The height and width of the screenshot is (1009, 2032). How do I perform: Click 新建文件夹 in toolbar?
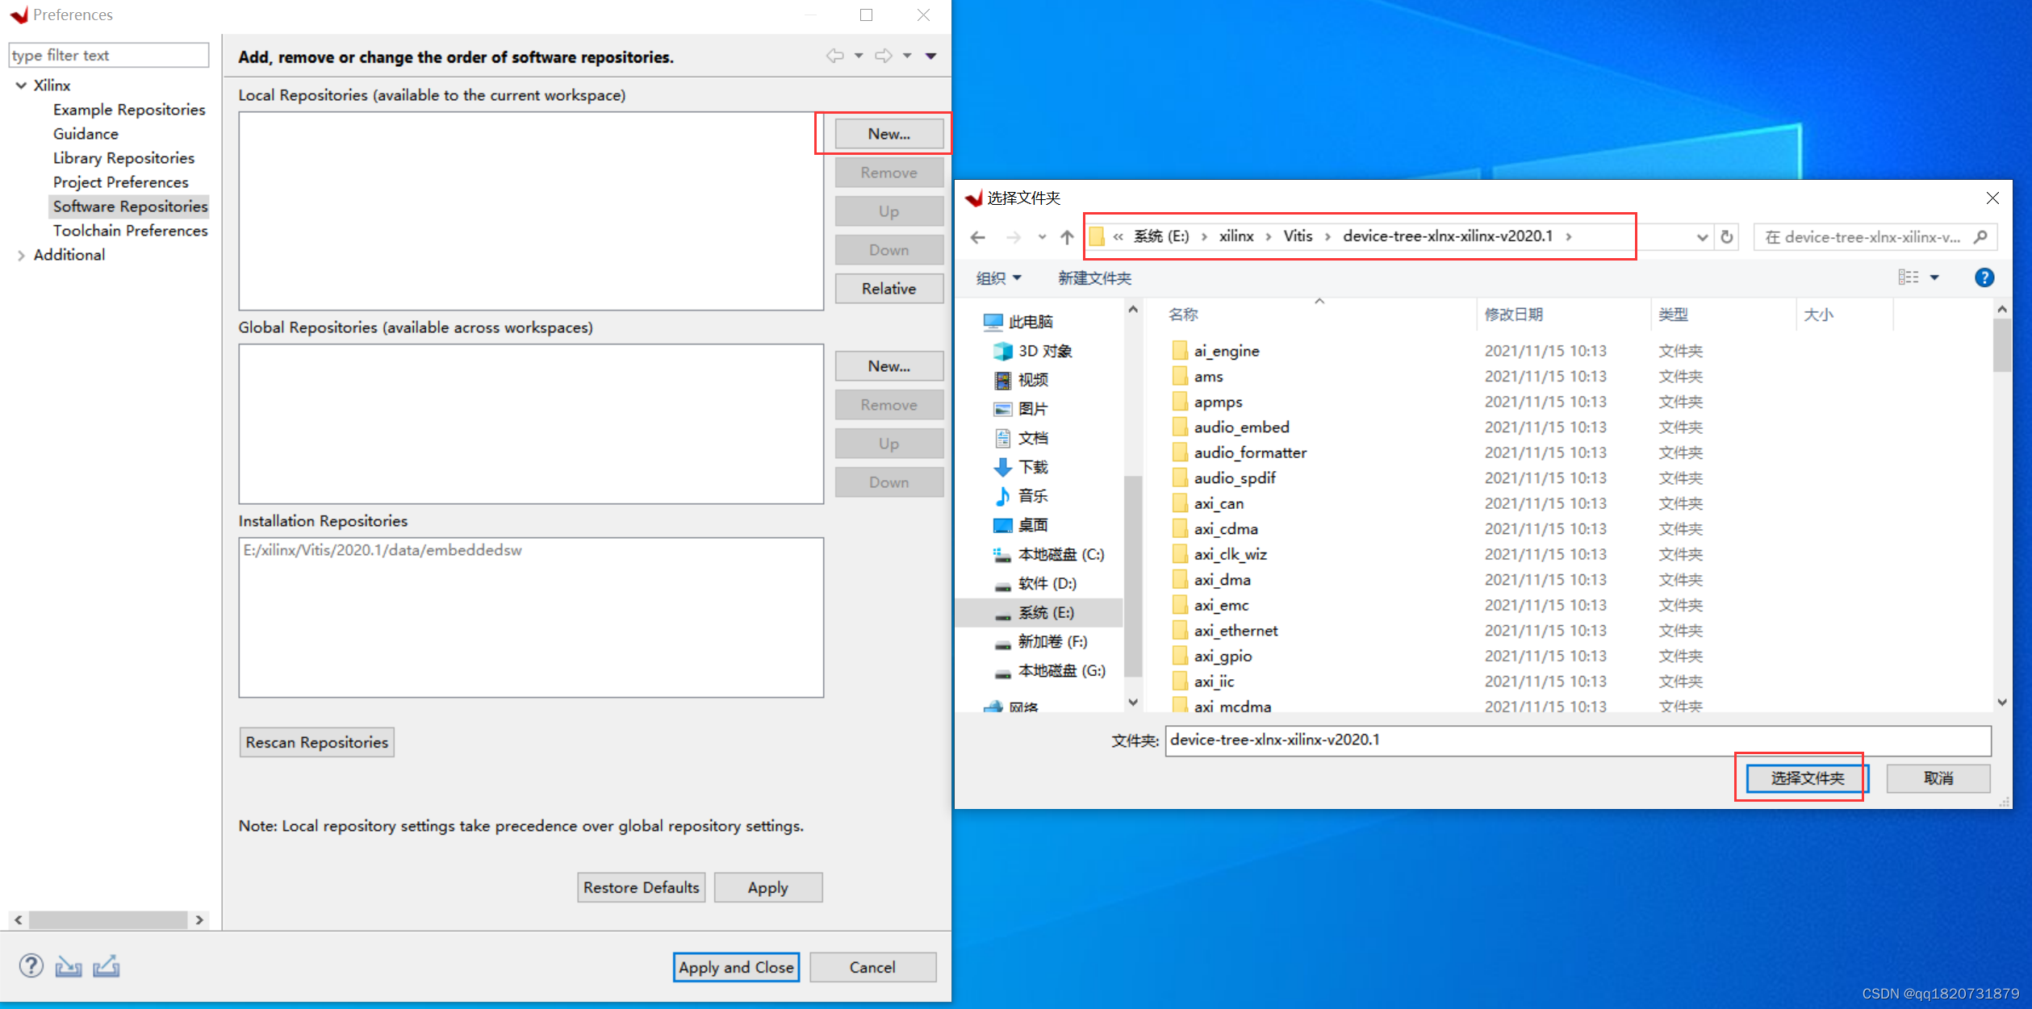(x=1094, y=278)
